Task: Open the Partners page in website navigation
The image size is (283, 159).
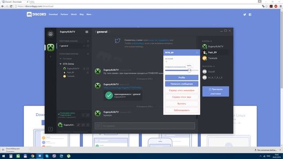Action: 65,15
